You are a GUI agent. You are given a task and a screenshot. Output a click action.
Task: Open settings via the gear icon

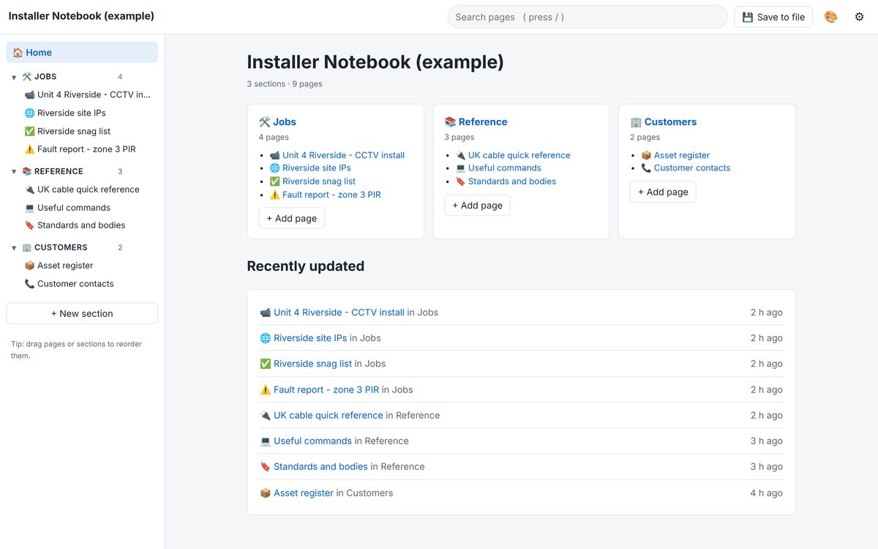coord(859,17)
